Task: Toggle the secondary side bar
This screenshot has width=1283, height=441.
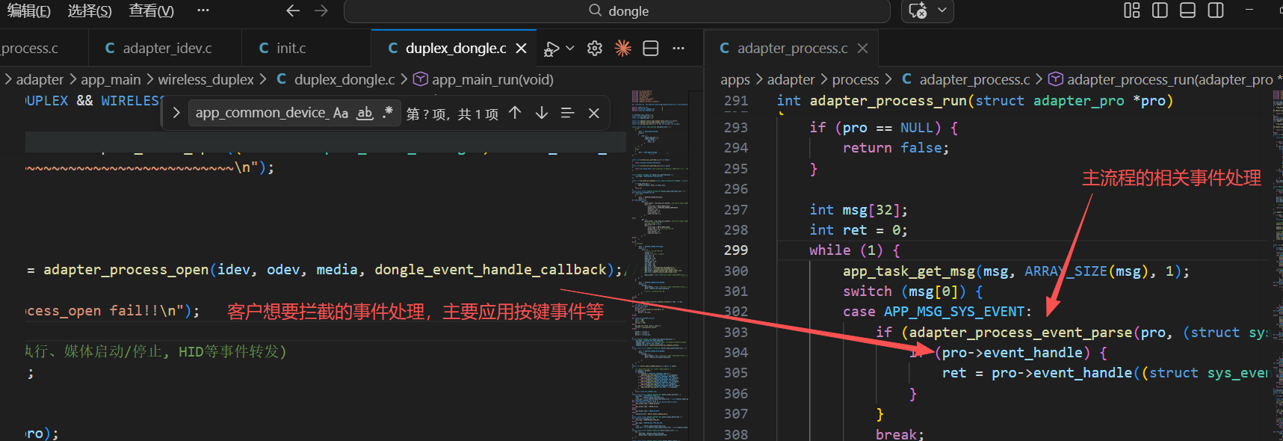Action: pyautogui.click(x=1216, y=10)
